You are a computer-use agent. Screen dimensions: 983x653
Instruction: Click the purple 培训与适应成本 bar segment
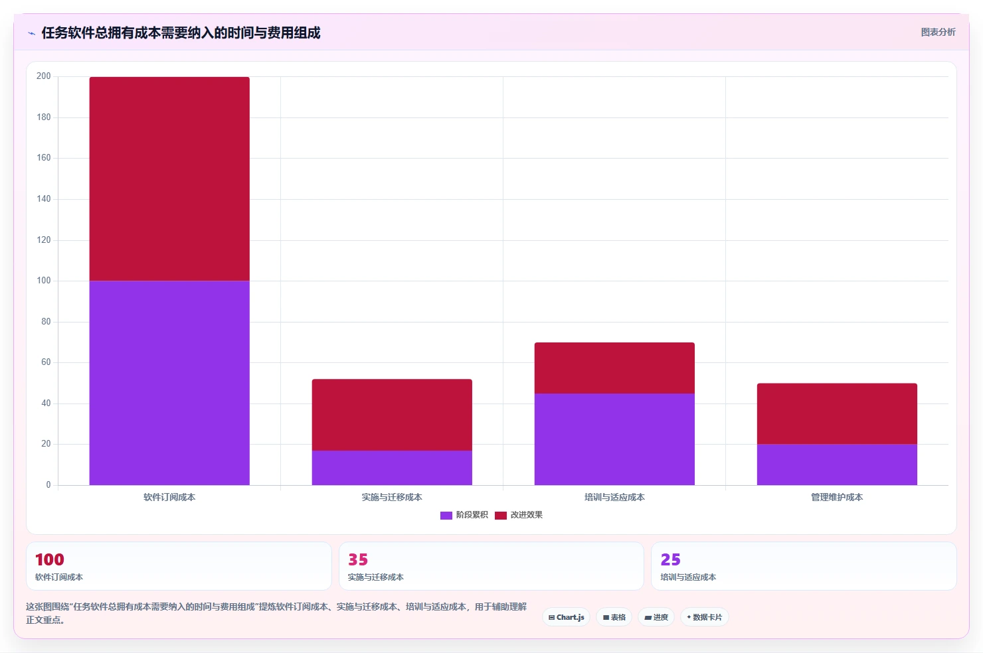click(614, 439)
